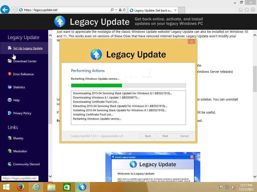Click the Back button in installer
This screenshot has height=192, width=257.
pyautogui.click(x=148, y=136)
